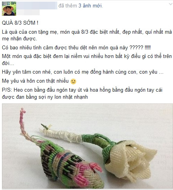The image size is (173, 190).
Task: Click the "QUÀ 8/3 SỚM !" heading text
Action: (20, 23)
